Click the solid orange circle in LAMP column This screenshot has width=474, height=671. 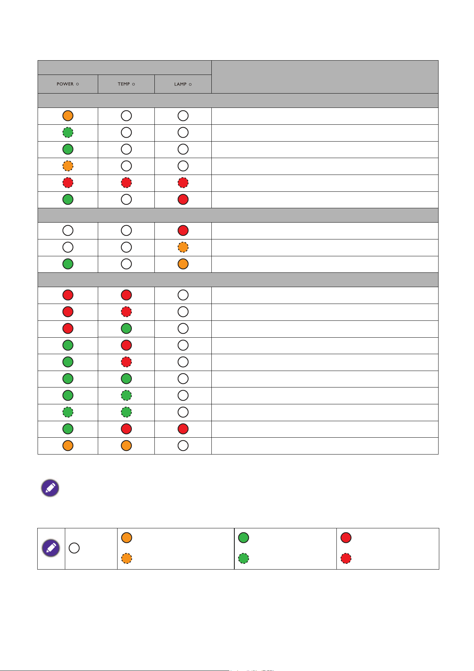(183, 264)
